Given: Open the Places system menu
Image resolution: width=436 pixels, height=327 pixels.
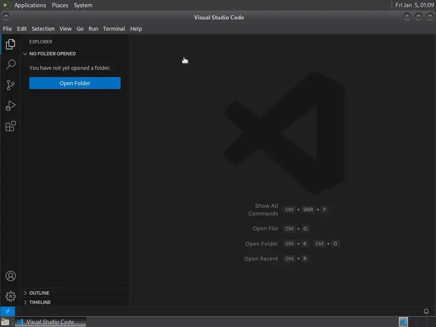Looking at the screenshot, I should coord(60,5).
